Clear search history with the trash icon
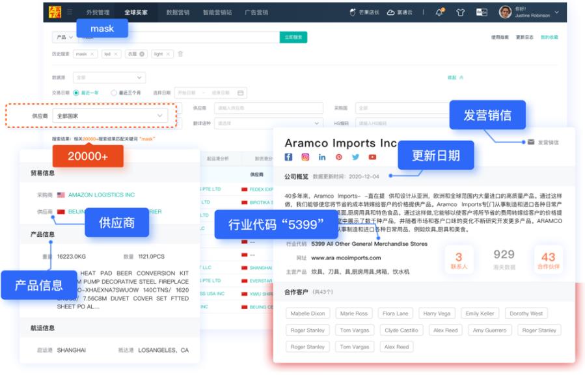The height and width of the screenshot is (376, 585). coord(180,54)
